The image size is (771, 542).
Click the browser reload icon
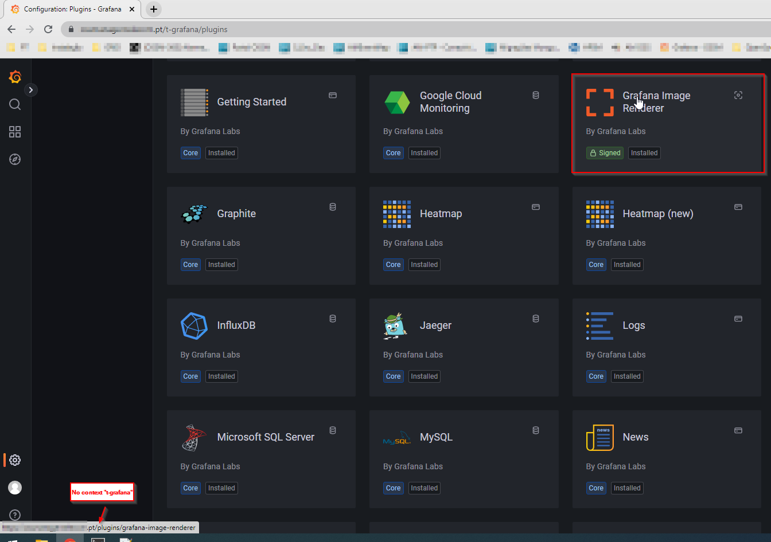click(x=48, y=28)
